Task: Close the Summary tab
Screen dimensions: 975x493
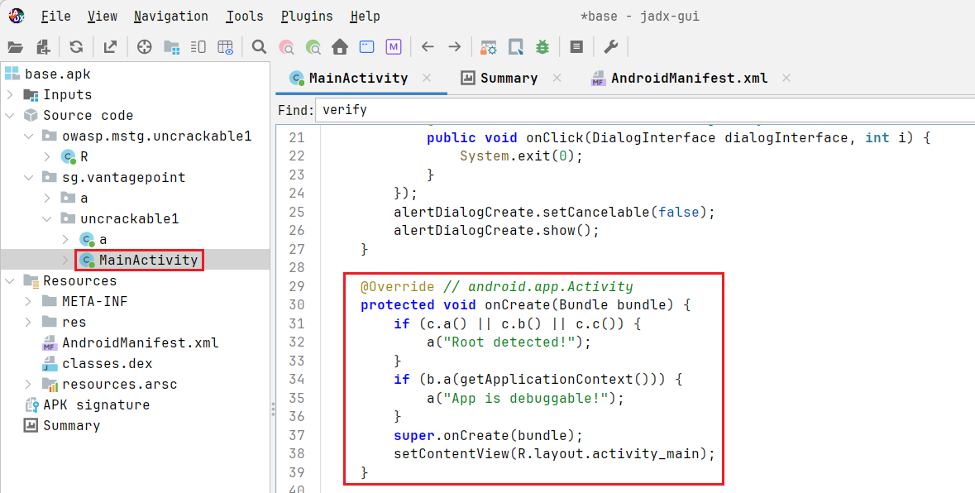Action: point(557,78)
